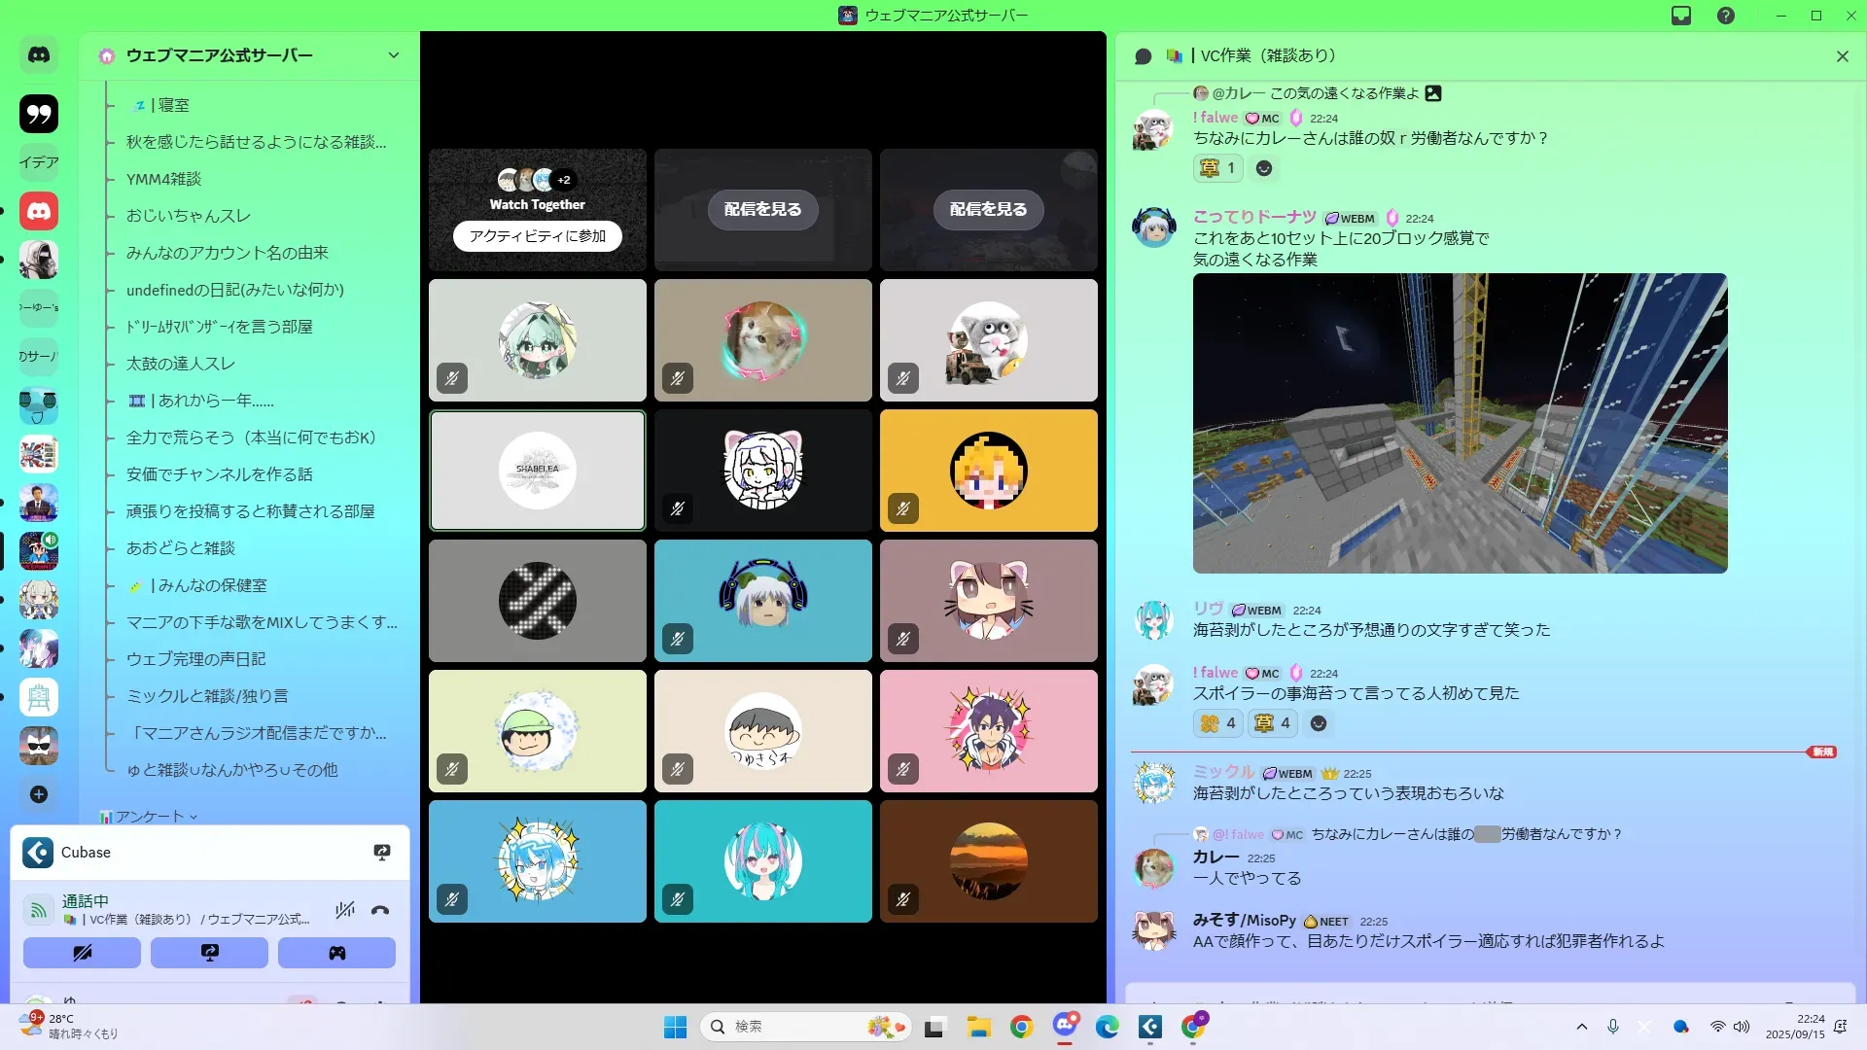This screenshot has width=1867, height=1050.
Task: Collapse the アンケート category
Action: (149, 817)
